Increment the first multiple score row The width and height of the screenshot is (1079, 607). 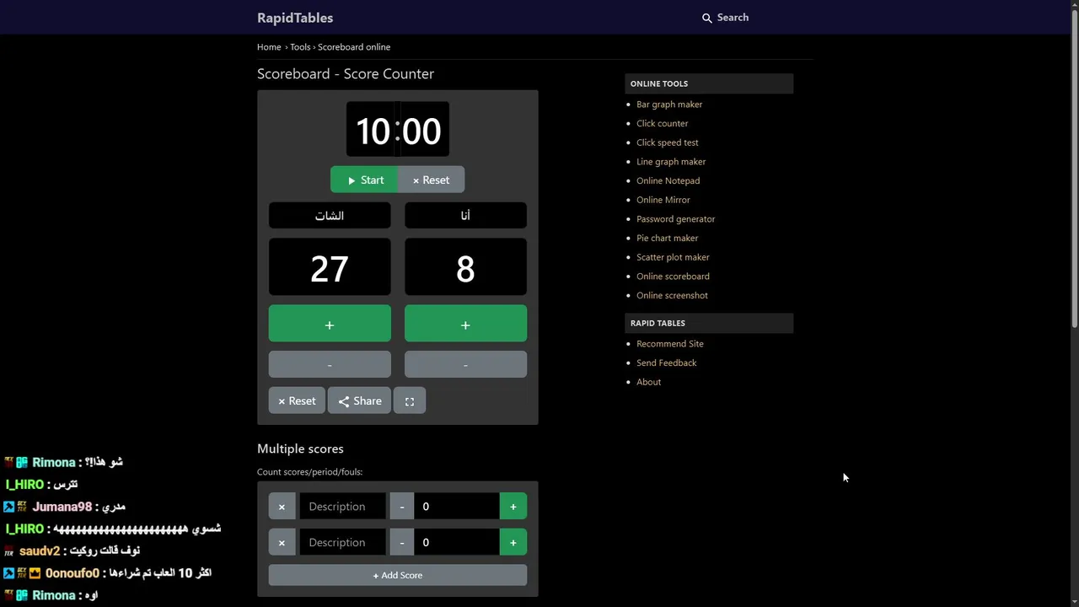(x=513, y=506)
